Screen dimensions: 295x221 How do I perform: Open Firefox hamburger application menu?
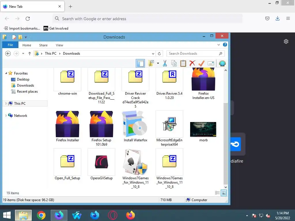(288, 18)
